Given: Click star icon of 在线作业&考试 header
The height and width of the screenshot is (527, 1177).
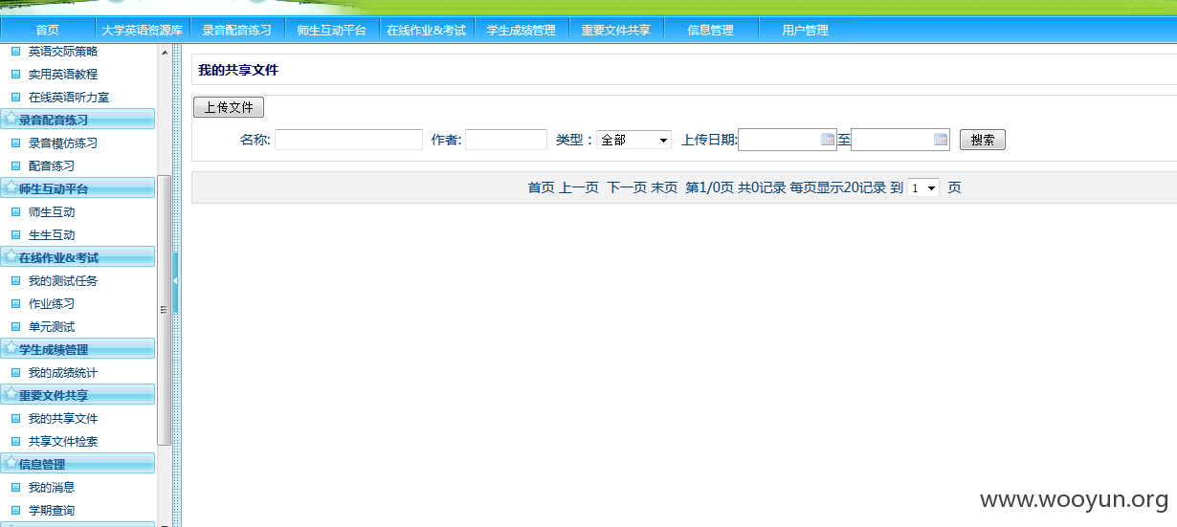Looking at the screenshot, I should tap(11, 256).
